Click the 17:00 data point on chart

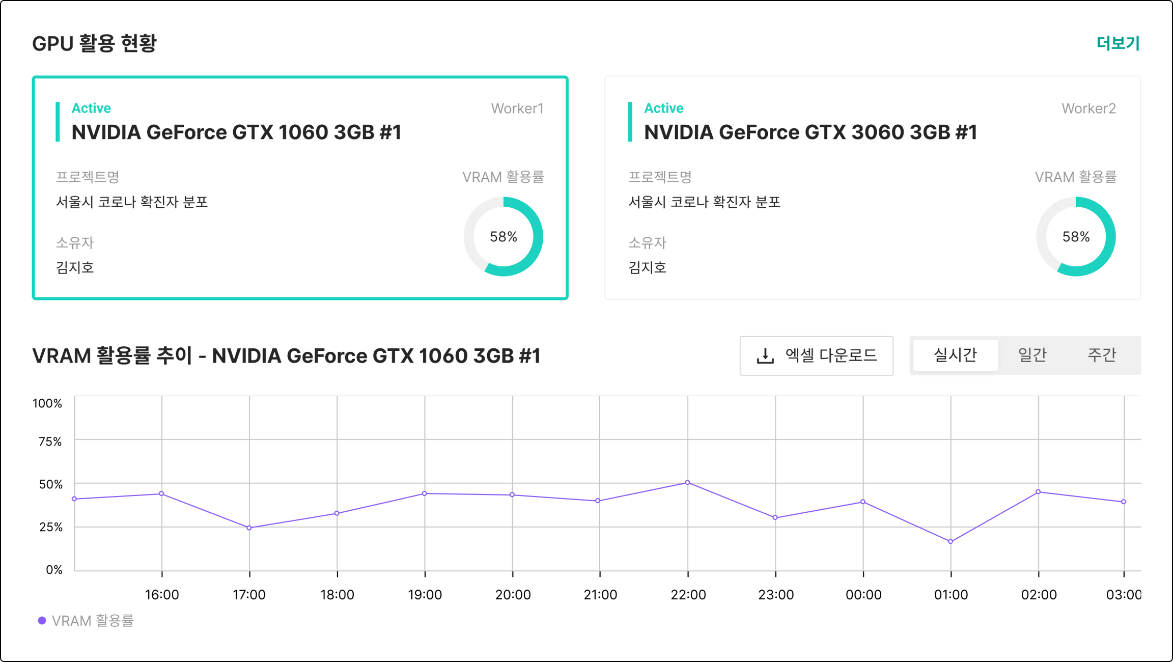(x=249, y=528)
